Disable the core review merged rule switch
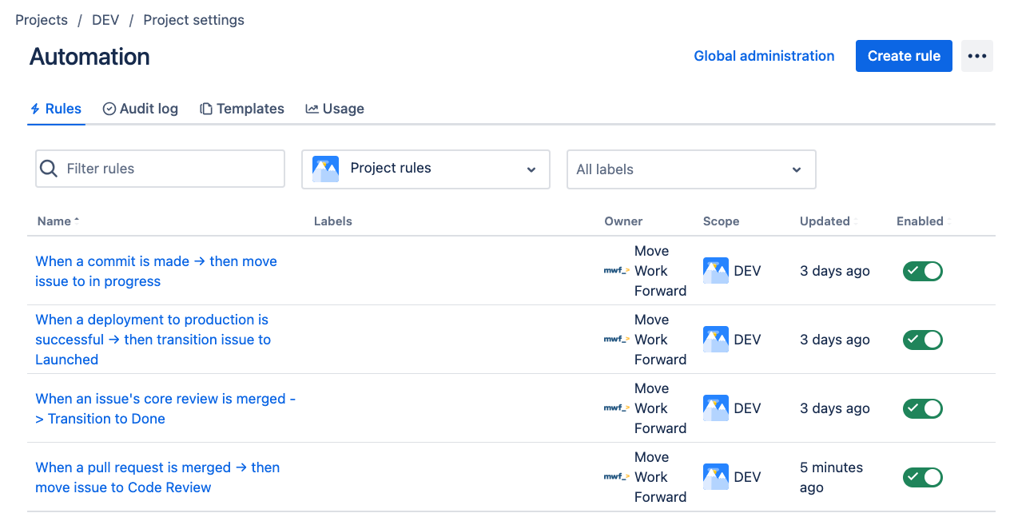 (922, 408)
